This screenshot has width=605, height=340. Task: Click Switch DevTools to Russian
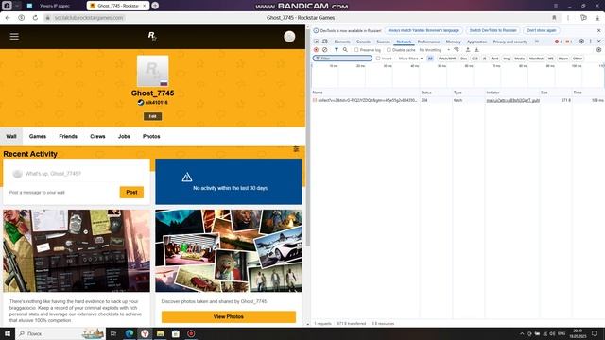point(493,30)
